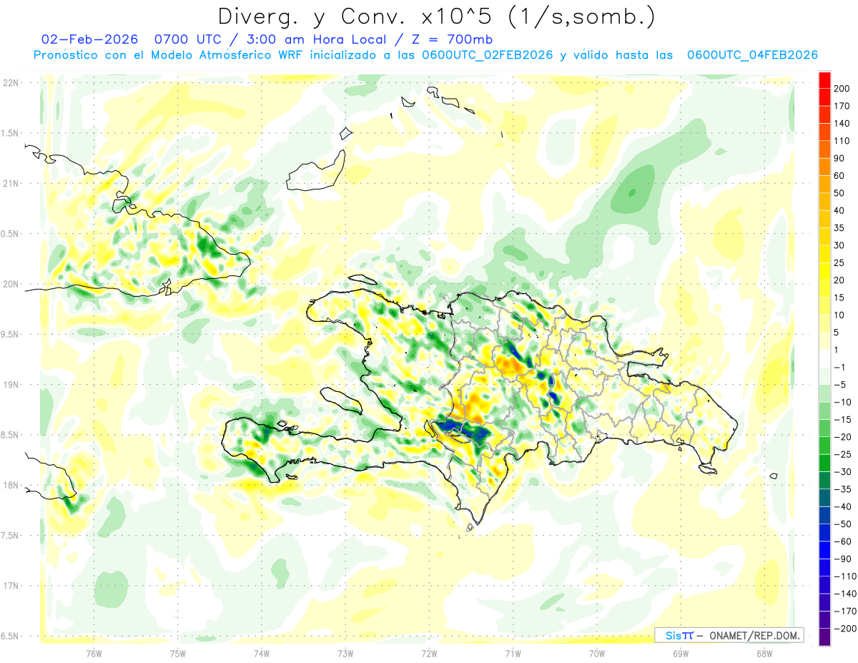Click the "22N" latitude label
The width and height of the screenshot is (858, 663).
tap(11, 82)
